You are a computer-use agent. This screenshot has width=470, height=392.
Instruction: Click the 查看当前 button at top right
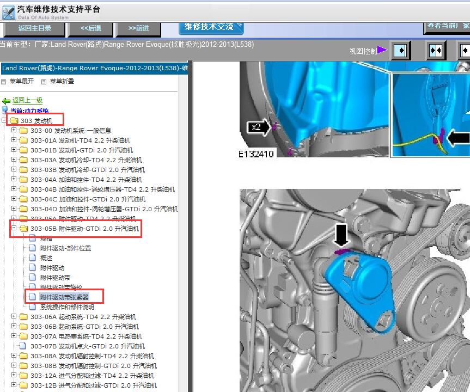click(x=447, y=27)
